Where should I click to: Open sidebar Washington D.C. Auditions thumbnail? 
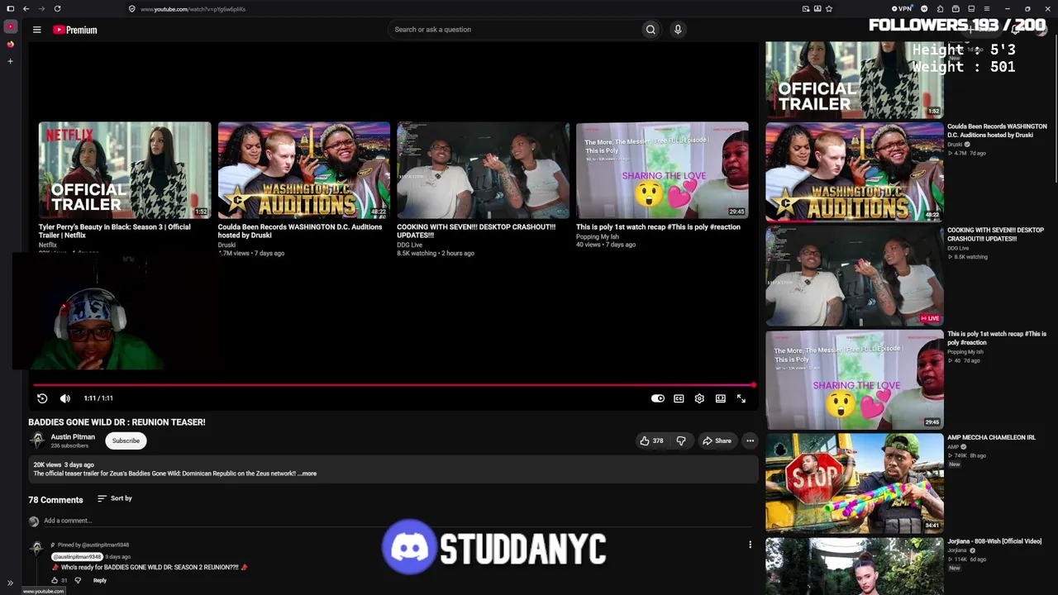[854, 172]
